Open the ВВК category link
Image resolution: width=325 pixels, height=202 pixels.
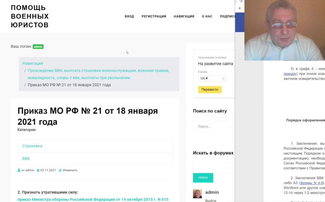[x=26, y=159]
